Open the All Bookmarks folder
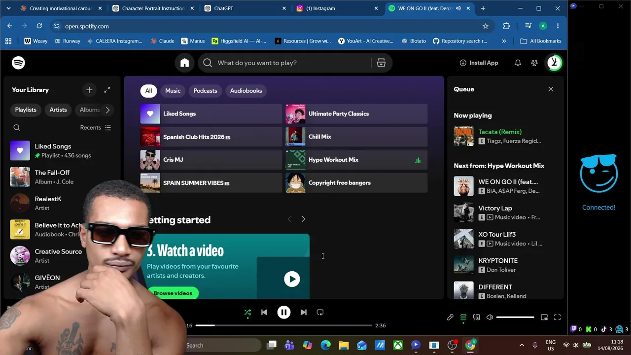The image size is (631, 355). tap(541, 41)
